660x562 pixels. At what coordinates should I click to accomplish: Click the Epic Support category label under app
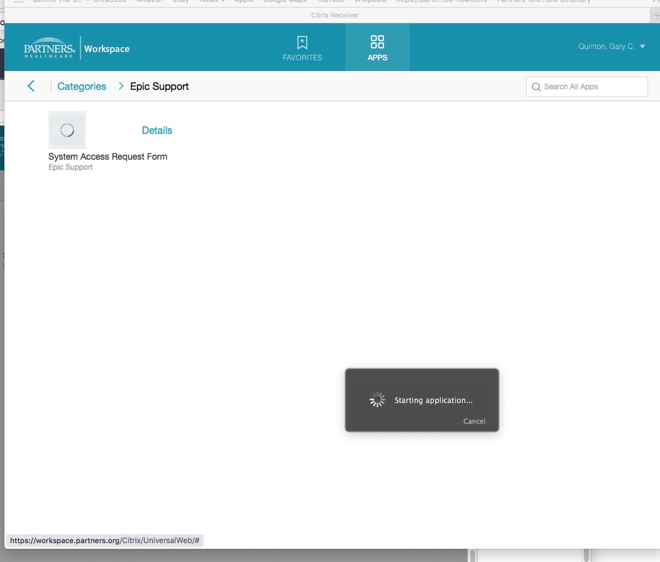point(70,167)
